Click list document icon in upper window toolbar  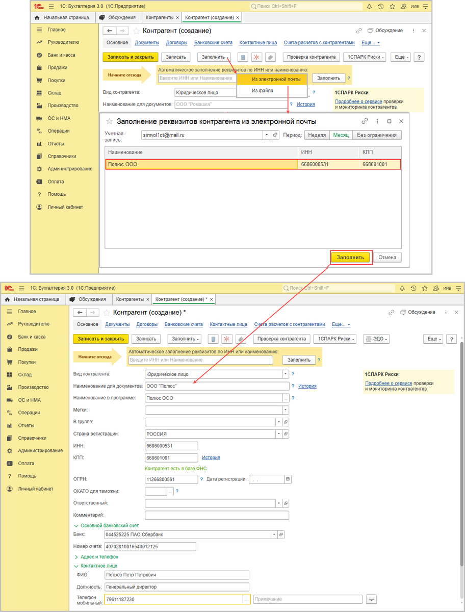coord(243,57)
